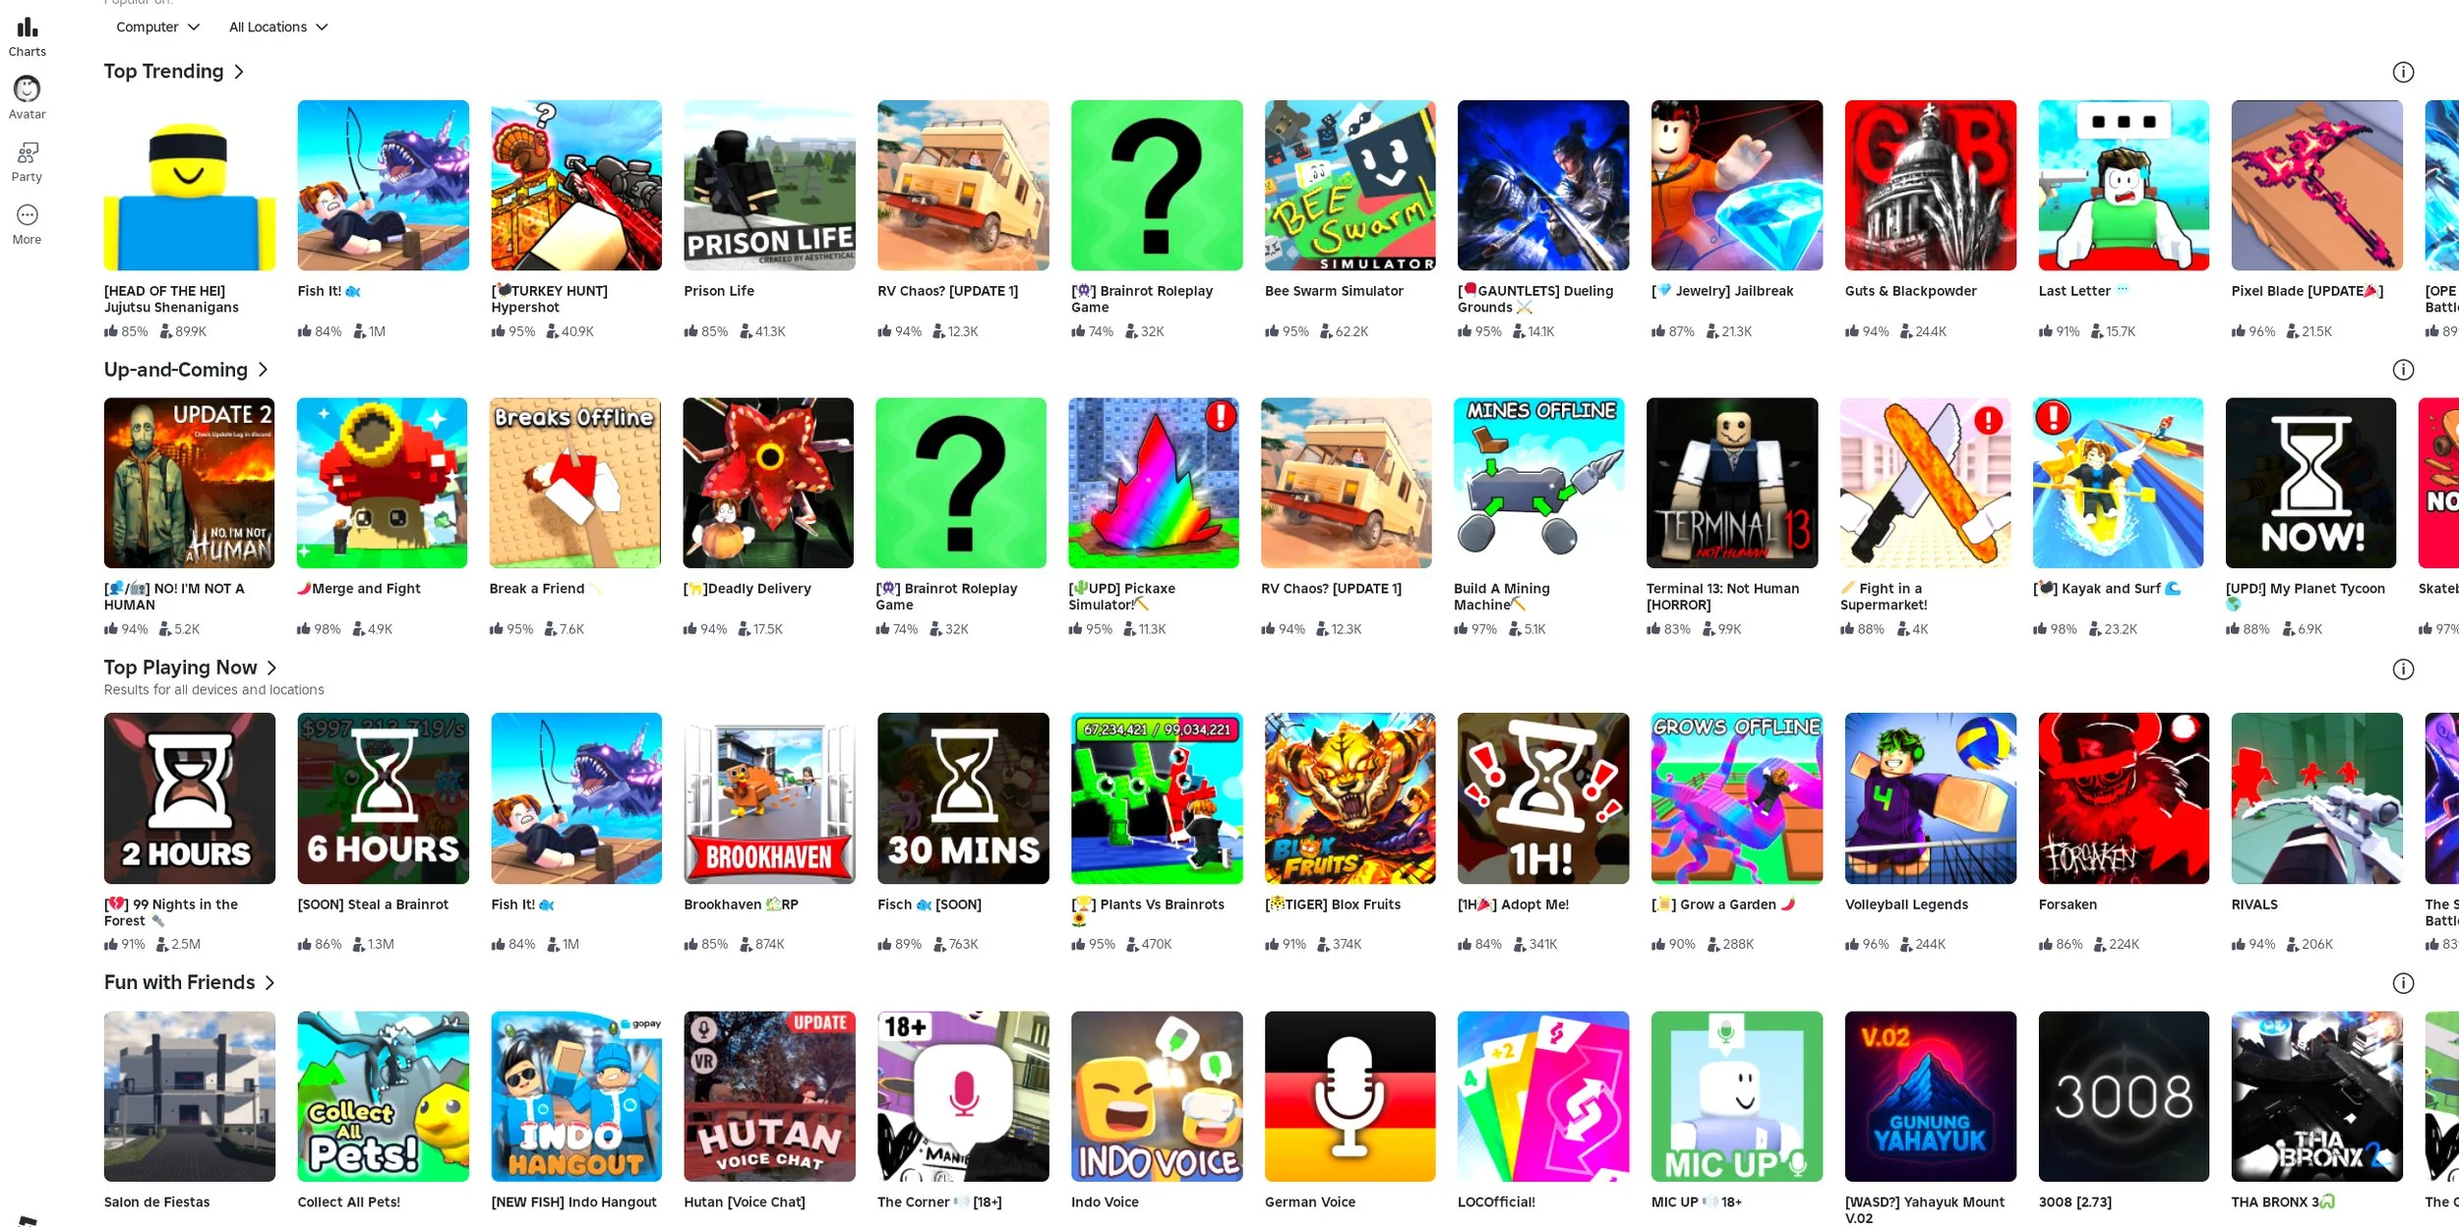Open the Blox Fruits game title
The height and width of the screenshot is (1227, 2459).
[x=1333, y=905]
